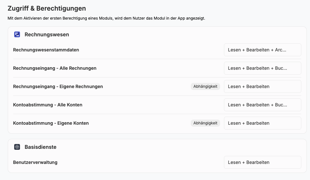Click the Zugriff & Berechtigungen page heading
Viewport: 310px width, 180px height.
point(47,8)
